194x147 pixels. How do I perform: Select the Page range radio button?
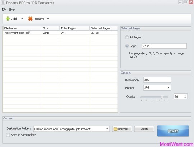tap(127, 46)
